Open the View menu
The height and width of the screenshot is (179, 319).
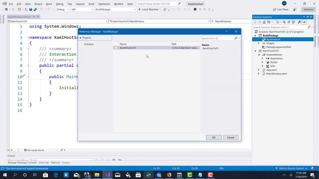point(28,4)
